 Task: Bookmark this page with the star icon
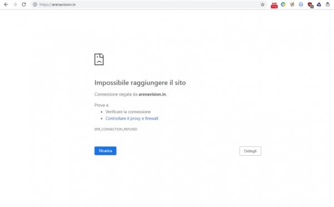262,4
